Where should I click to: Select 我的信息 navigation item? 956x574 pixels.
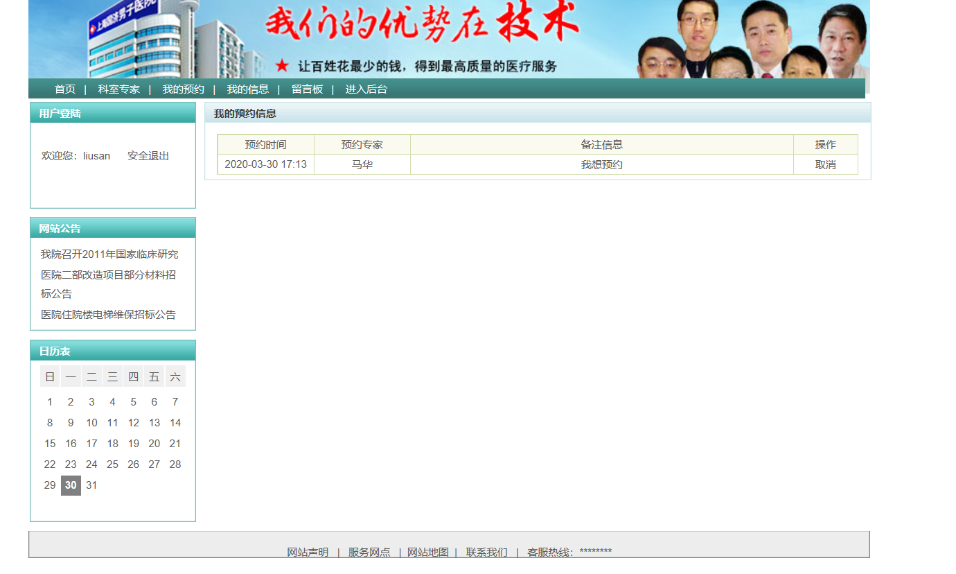click(x=247, y=89)
